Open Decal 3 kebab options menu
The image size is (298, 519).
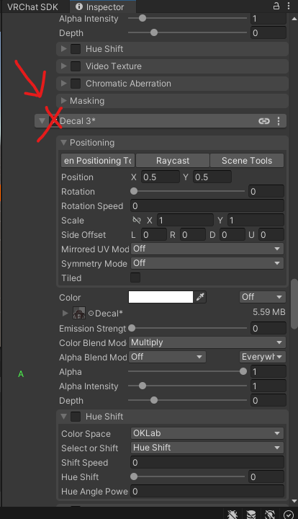tap(279, 121)
